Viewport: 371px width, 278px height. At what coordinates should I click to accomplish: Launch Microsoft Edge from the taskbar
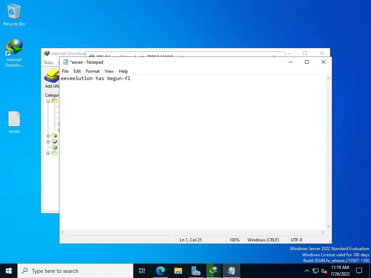pos(160,271)
